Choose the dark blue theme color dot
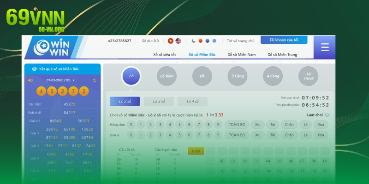Image resolution: width=369 pixels, height=184 pixels. [x=207, y=41]
